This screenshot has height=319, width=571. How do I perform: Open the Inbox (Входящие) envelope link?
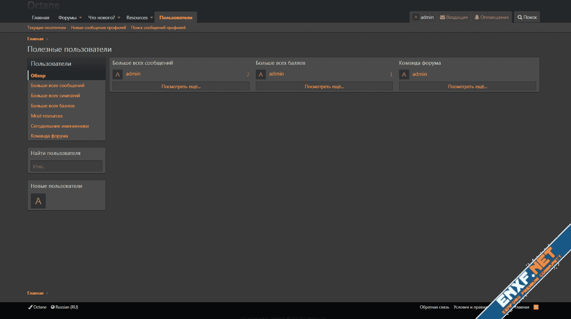point(454,17)
